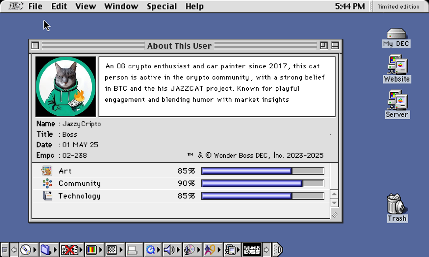
Task: Open the View menu
Action: (x=85, y=6)
